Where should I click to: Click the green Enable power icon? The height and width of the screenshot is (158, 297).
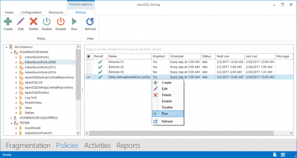(47, 22)
